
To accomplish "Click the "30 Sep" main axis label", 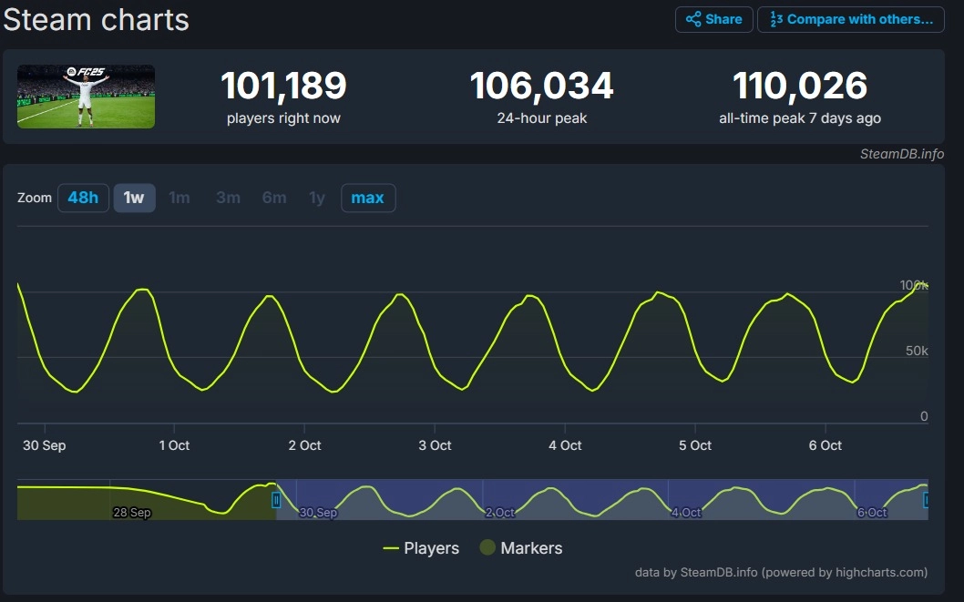I will [45, 445].
